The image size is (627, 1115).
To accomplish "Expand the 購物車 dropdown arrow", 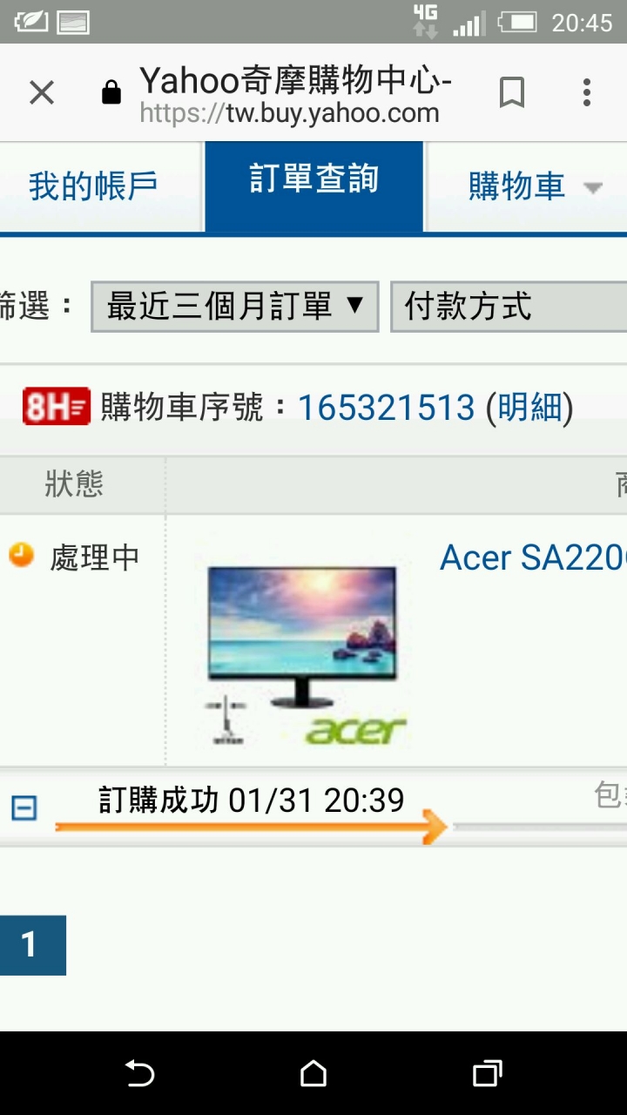I will point(593,187).
